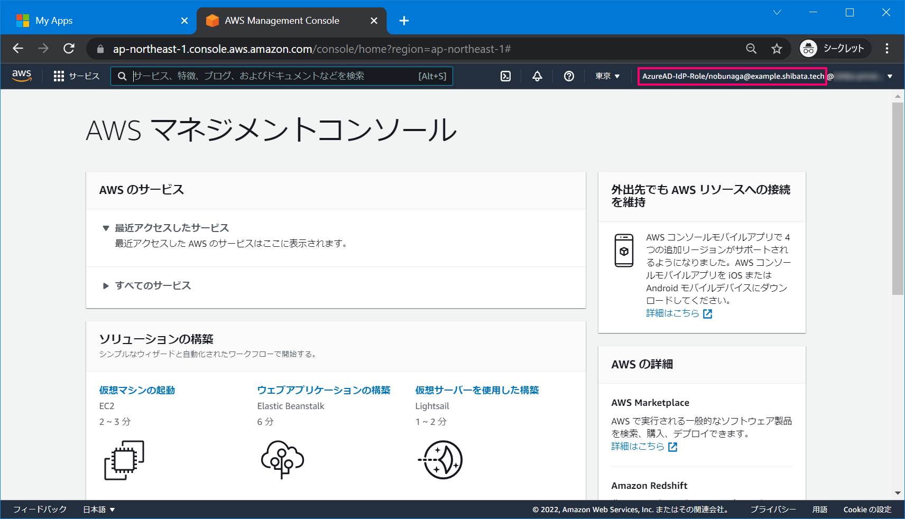Screen dimensions: 905x519
Task: Click the フィードバック footer button
Action: coord(40,509)
